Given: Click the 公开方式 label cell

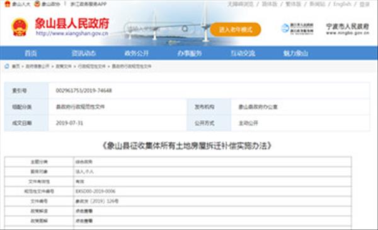Looking at the screenshot, I should [x=209, y=124].
